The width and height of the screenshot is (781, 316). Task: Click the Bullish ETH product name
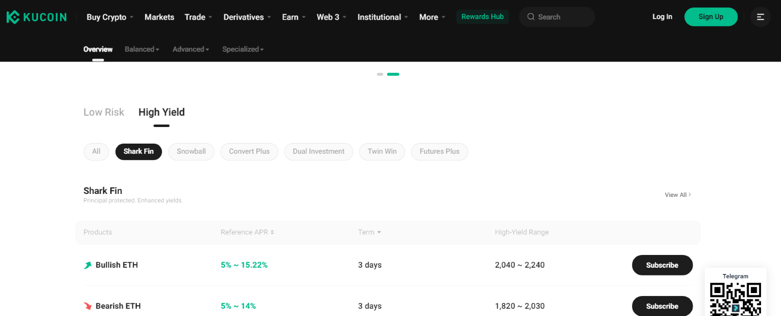click(117, 265)
